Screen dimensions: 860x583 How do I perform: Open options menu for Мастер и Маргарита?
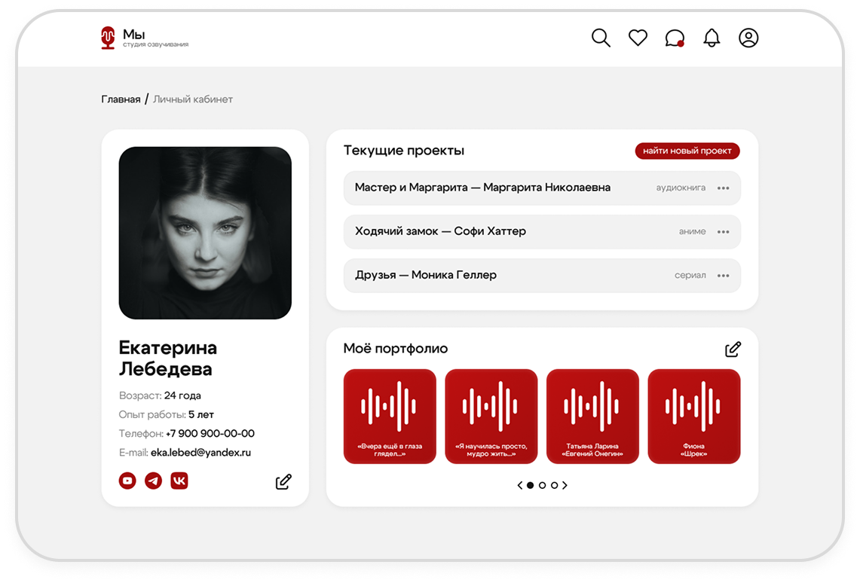[723, 188]
